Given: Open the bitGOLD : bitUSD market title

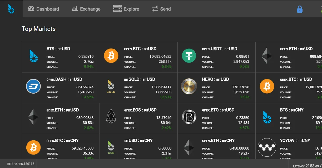Looking at the screenshot, I should (140, 79).
